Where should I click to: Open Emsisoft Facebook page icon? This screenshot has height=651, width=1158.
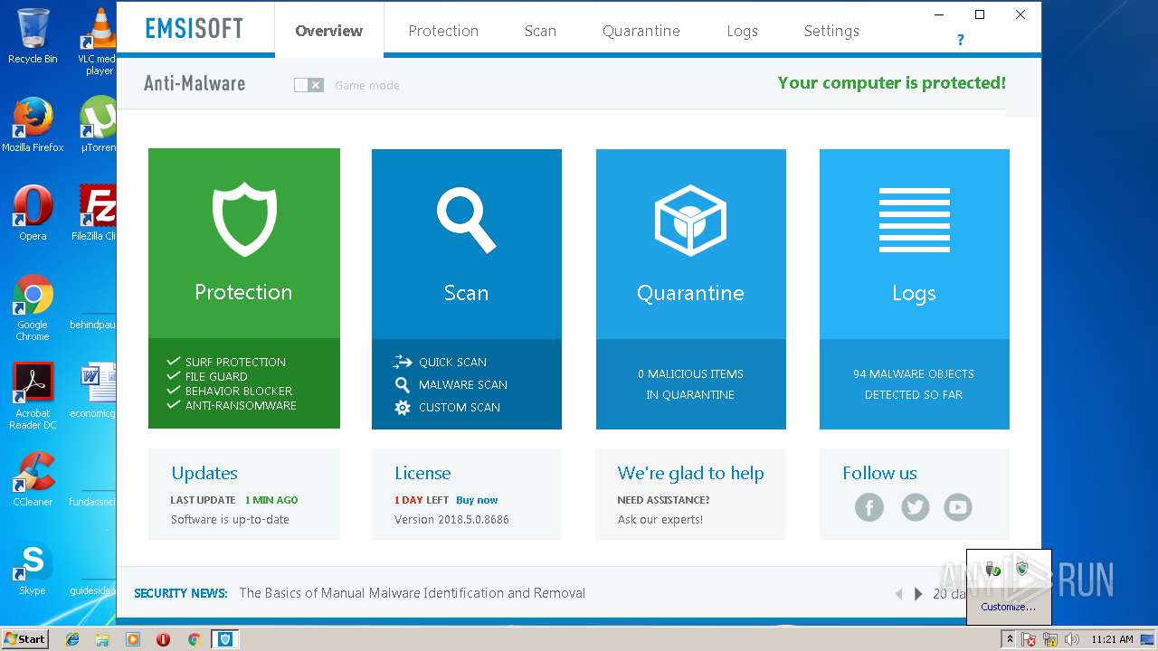click(869, 507)
